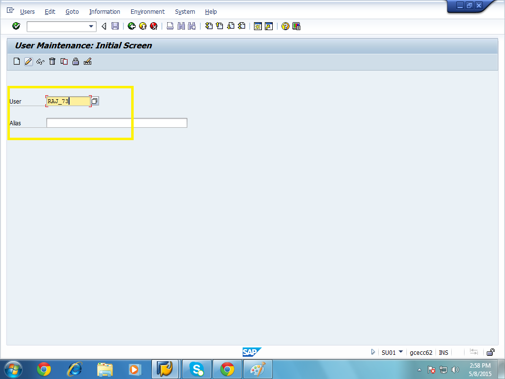
Task: Open the Goto menu
Action: click(x=72, y=11)
